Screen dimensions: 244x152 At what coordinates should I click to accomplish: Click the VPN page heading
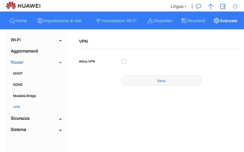(x=83, y=41)
